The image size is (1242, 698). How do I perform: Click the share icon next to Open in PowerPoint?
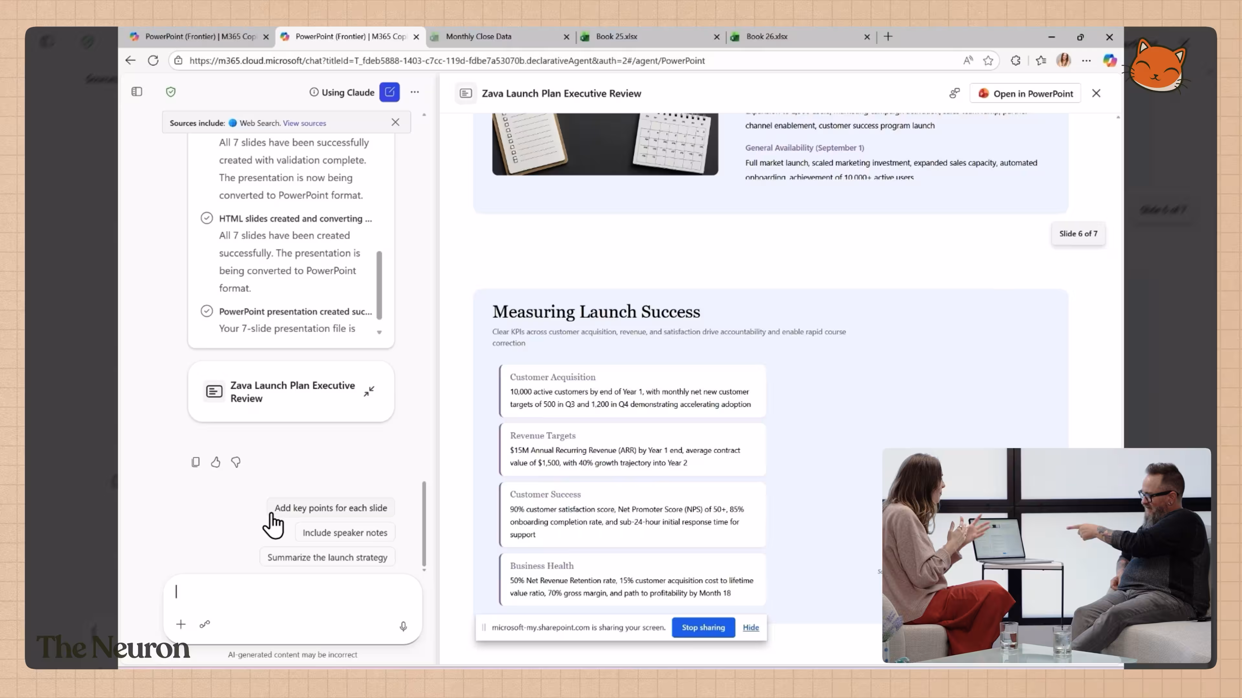tap(955, 93)
